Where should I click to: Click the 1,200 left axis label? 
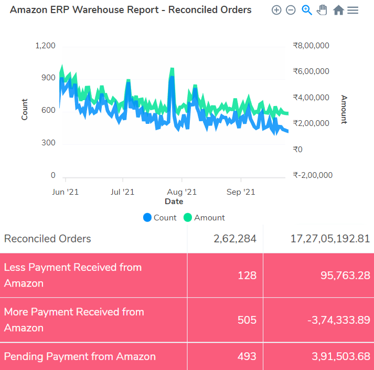45,45
